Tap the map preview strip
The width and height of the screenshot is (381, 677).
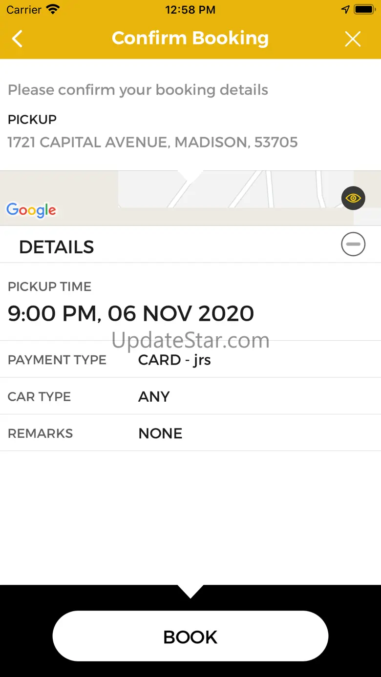point(190,198)
